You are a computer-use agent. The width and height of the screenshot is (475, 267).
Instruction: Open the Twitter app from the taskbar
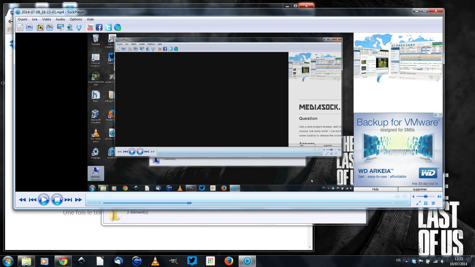[x=192, y=261]
